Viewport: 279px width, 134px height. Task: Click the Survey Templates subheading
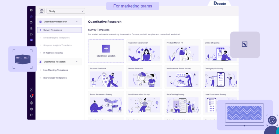(99, 30)
